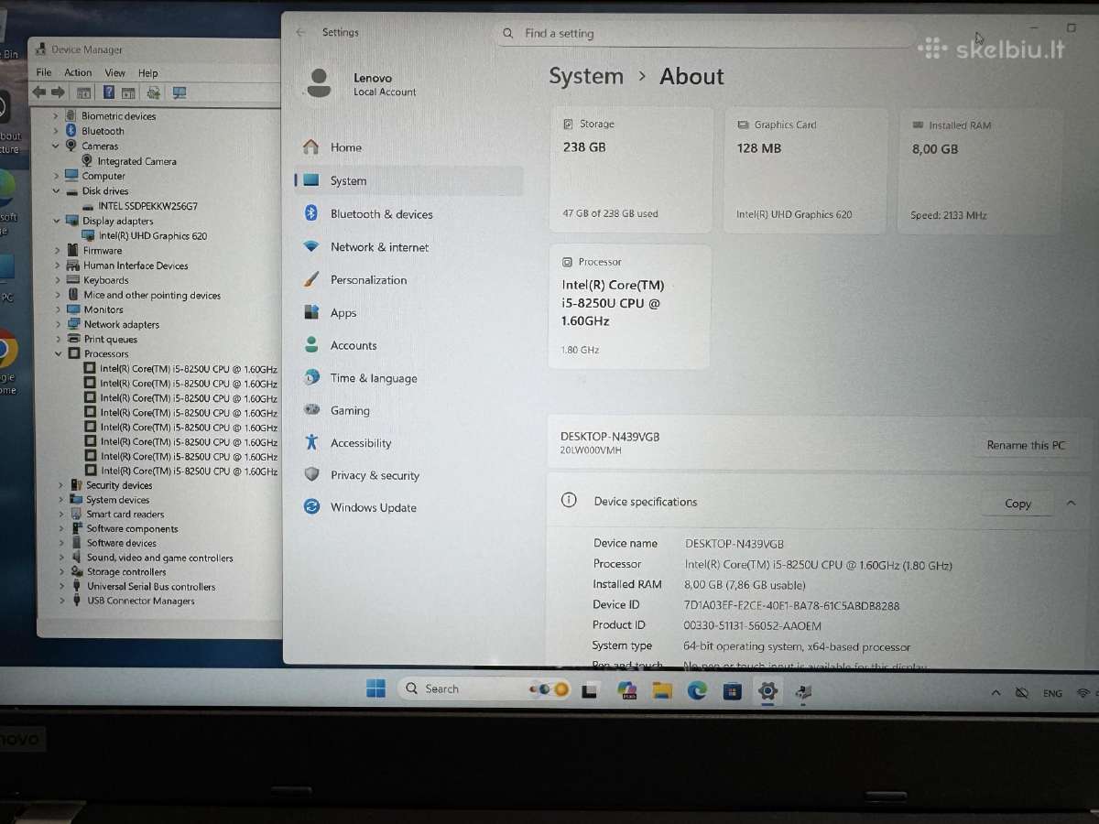Open Apps settings
The height and width of the screenshot is (824, 1099).
tap(343, 313)
